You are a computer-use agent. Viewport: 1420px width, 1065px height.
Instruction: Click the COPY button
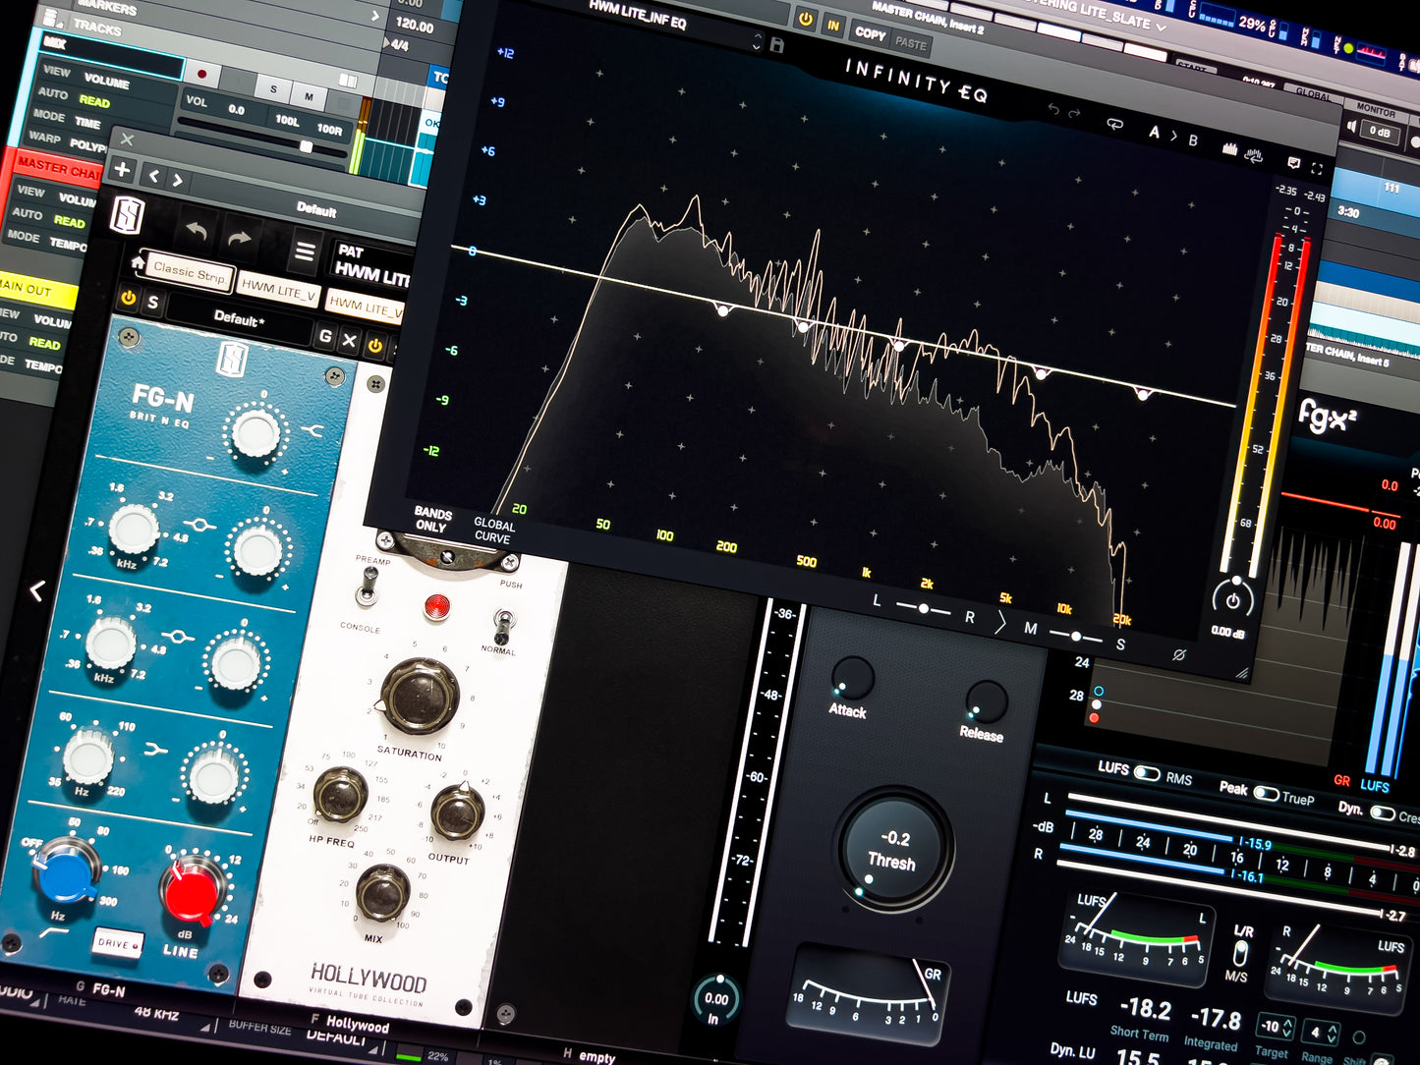point(871,33)
